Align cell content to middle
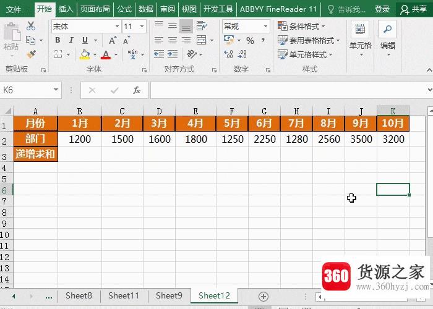This screenshot has height=309, width=433. click(x=173, y=26)
